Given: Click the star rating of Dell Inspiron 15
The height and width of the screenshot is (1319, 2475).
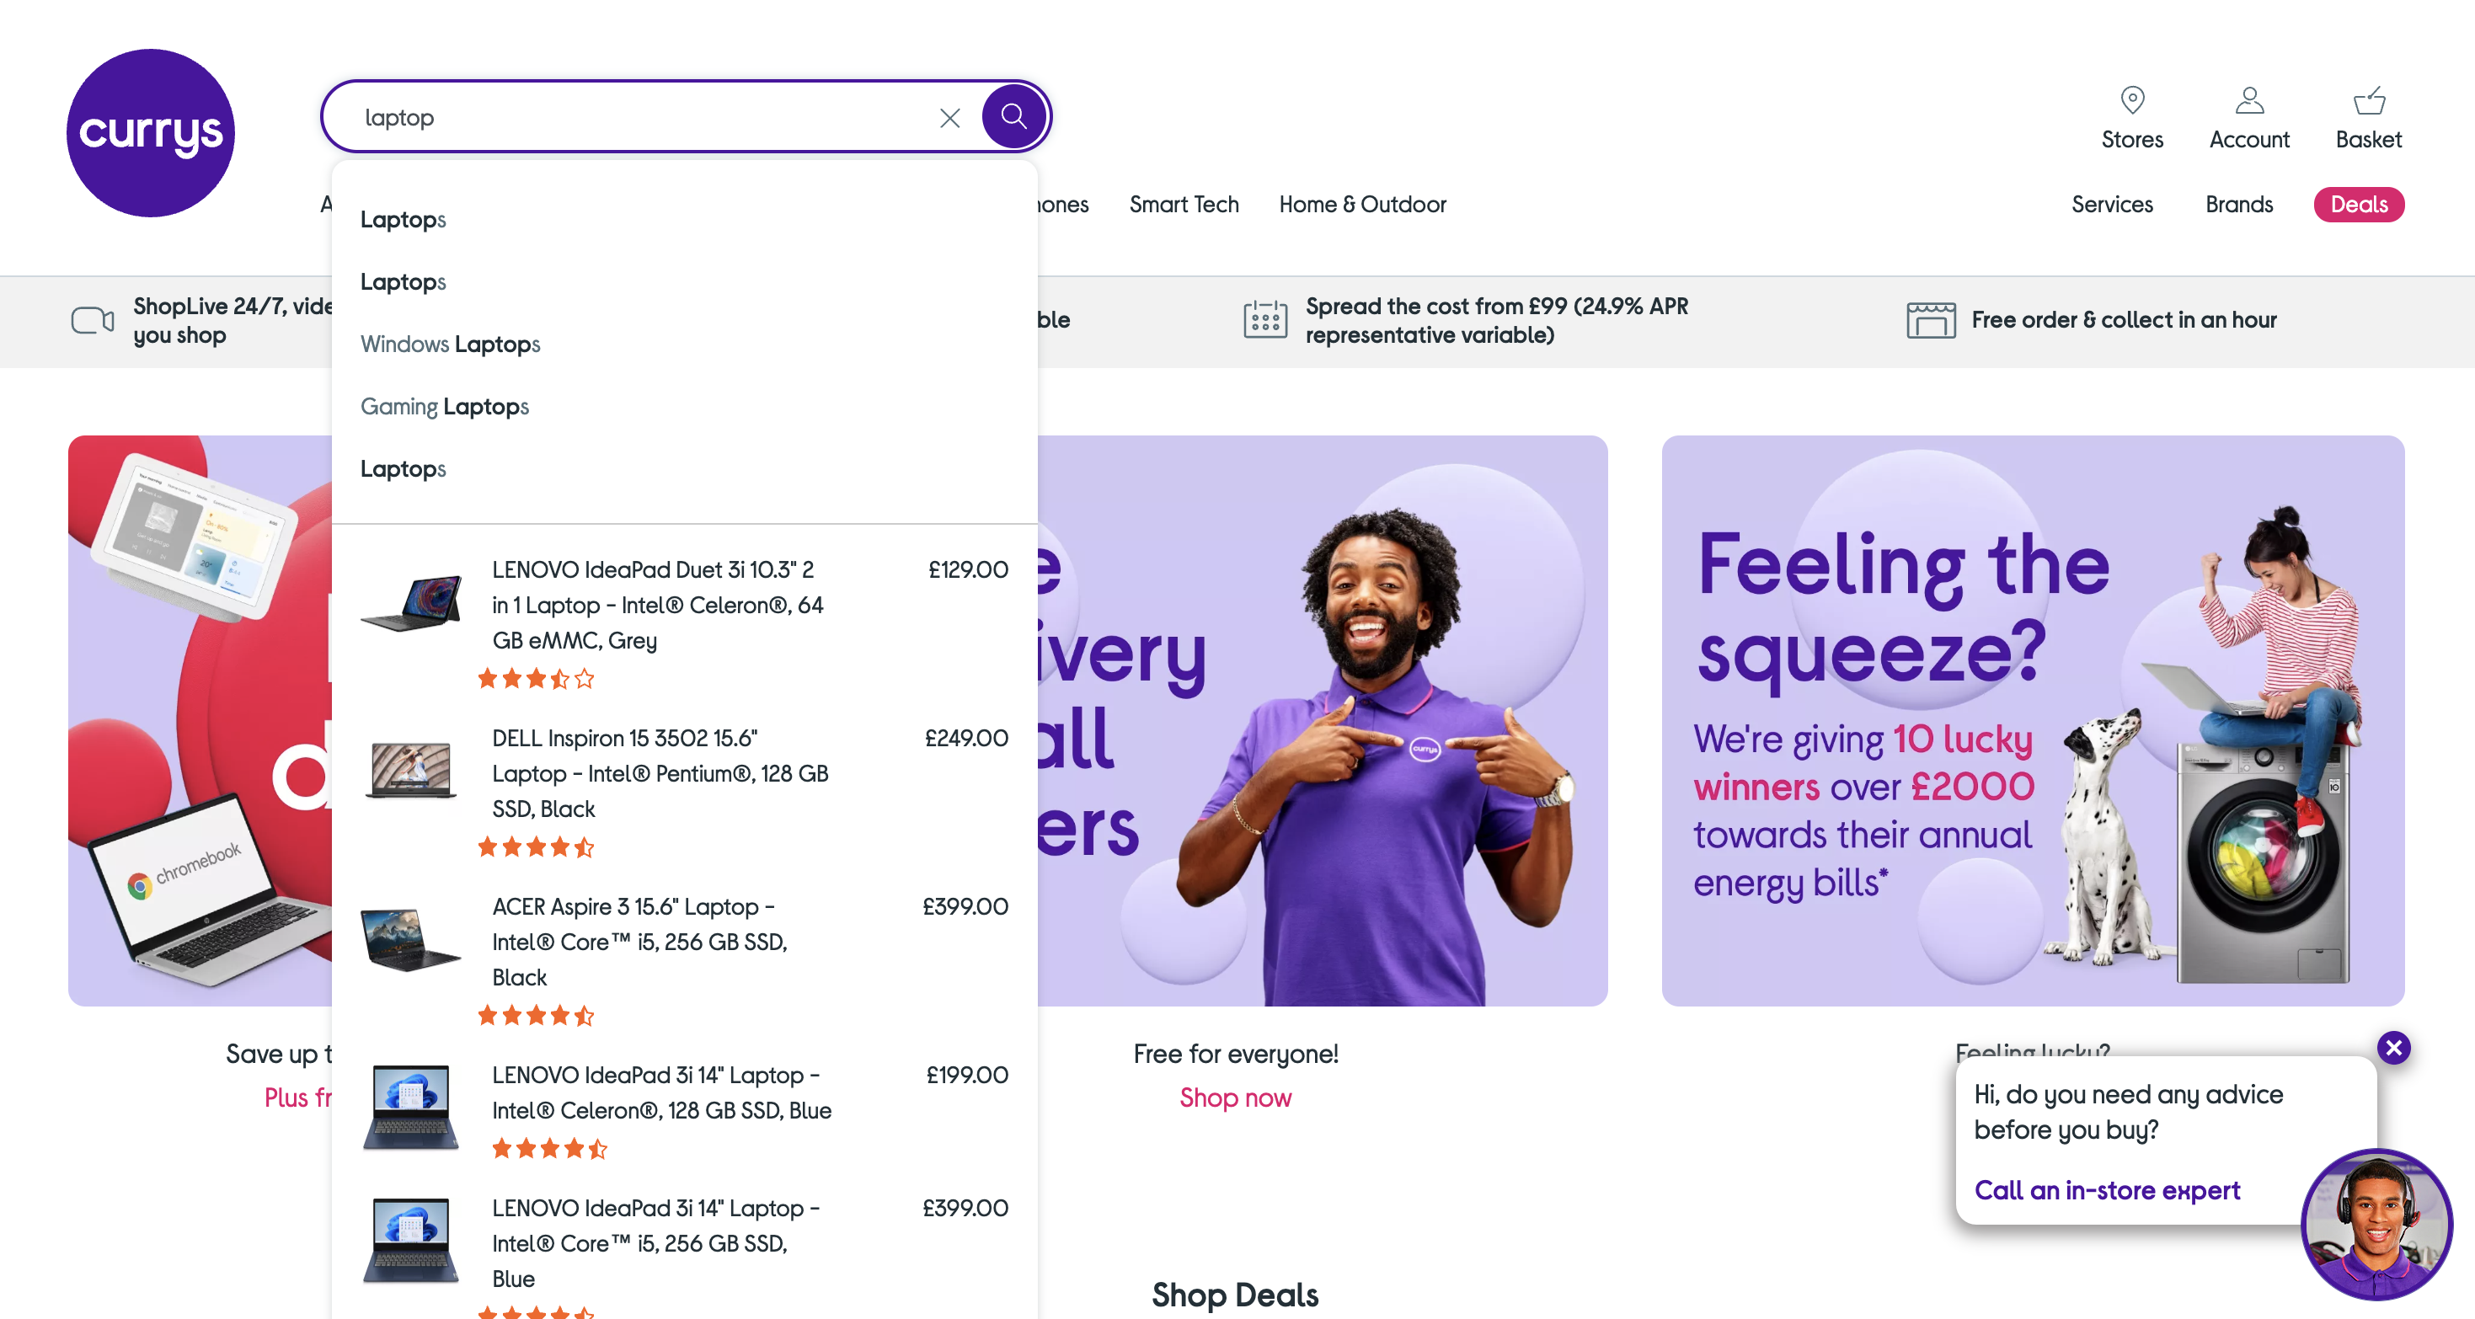Looking at the screenshot, I should click(x=536, y=847).
